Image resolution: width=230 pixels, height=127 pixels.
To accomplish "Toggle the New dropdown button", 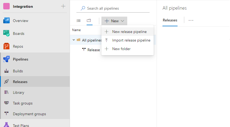I will pos(114,21).
